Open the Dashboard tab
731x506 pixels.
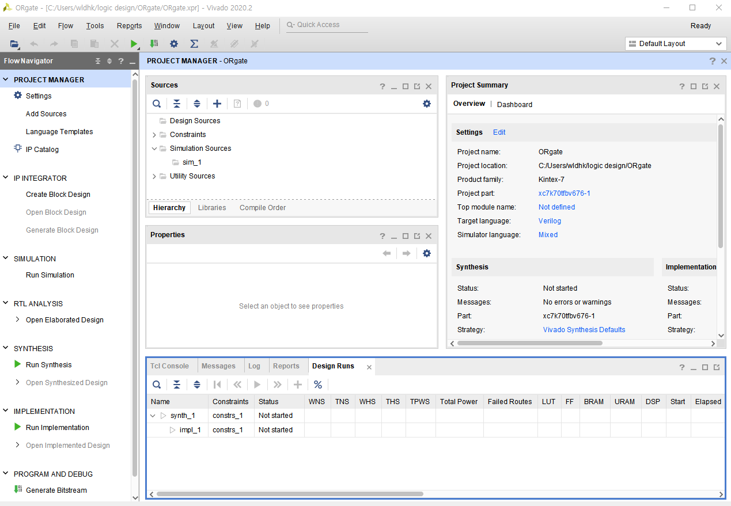[x=514, y=105]
